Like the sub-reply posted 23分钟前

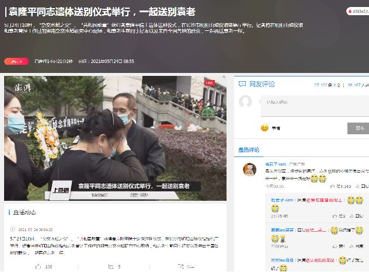pos(339,246)
